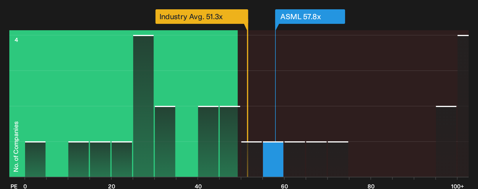The height and width of the screenshot is (189, 478).
Task: Click the x-axis tick label '0'
Action: (25, 186)
